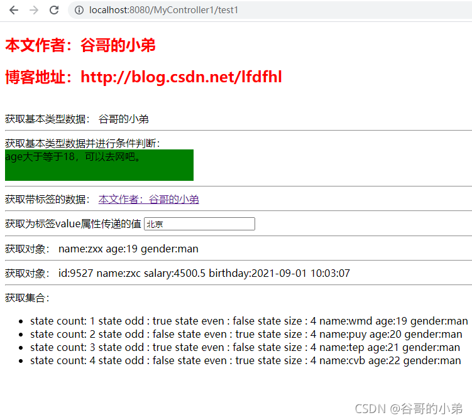Click text name:zxx age:19 gender:man
This screenshot has height=420, width=472.
pyautogui.click(x=129, y=249)
